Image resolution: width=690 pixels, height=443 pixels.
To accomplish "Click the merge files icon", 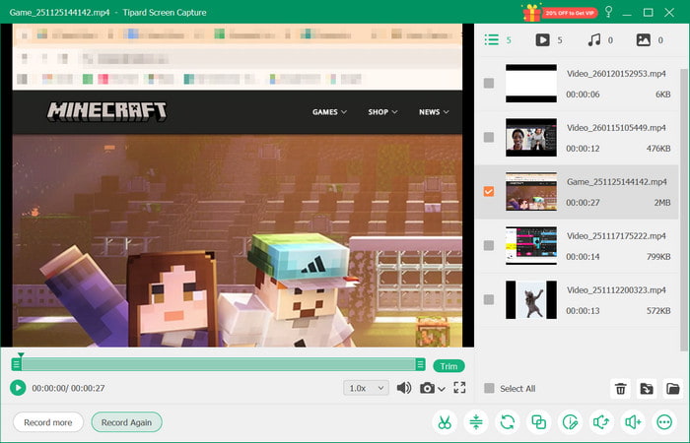I will pos(538,422).
